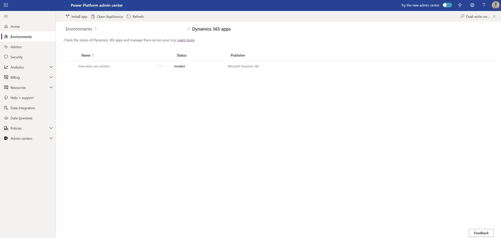Click the Dynamics 365 apps breadcrumb
Viewport: 501px width, 238px height.
click(x=211, y=29)
